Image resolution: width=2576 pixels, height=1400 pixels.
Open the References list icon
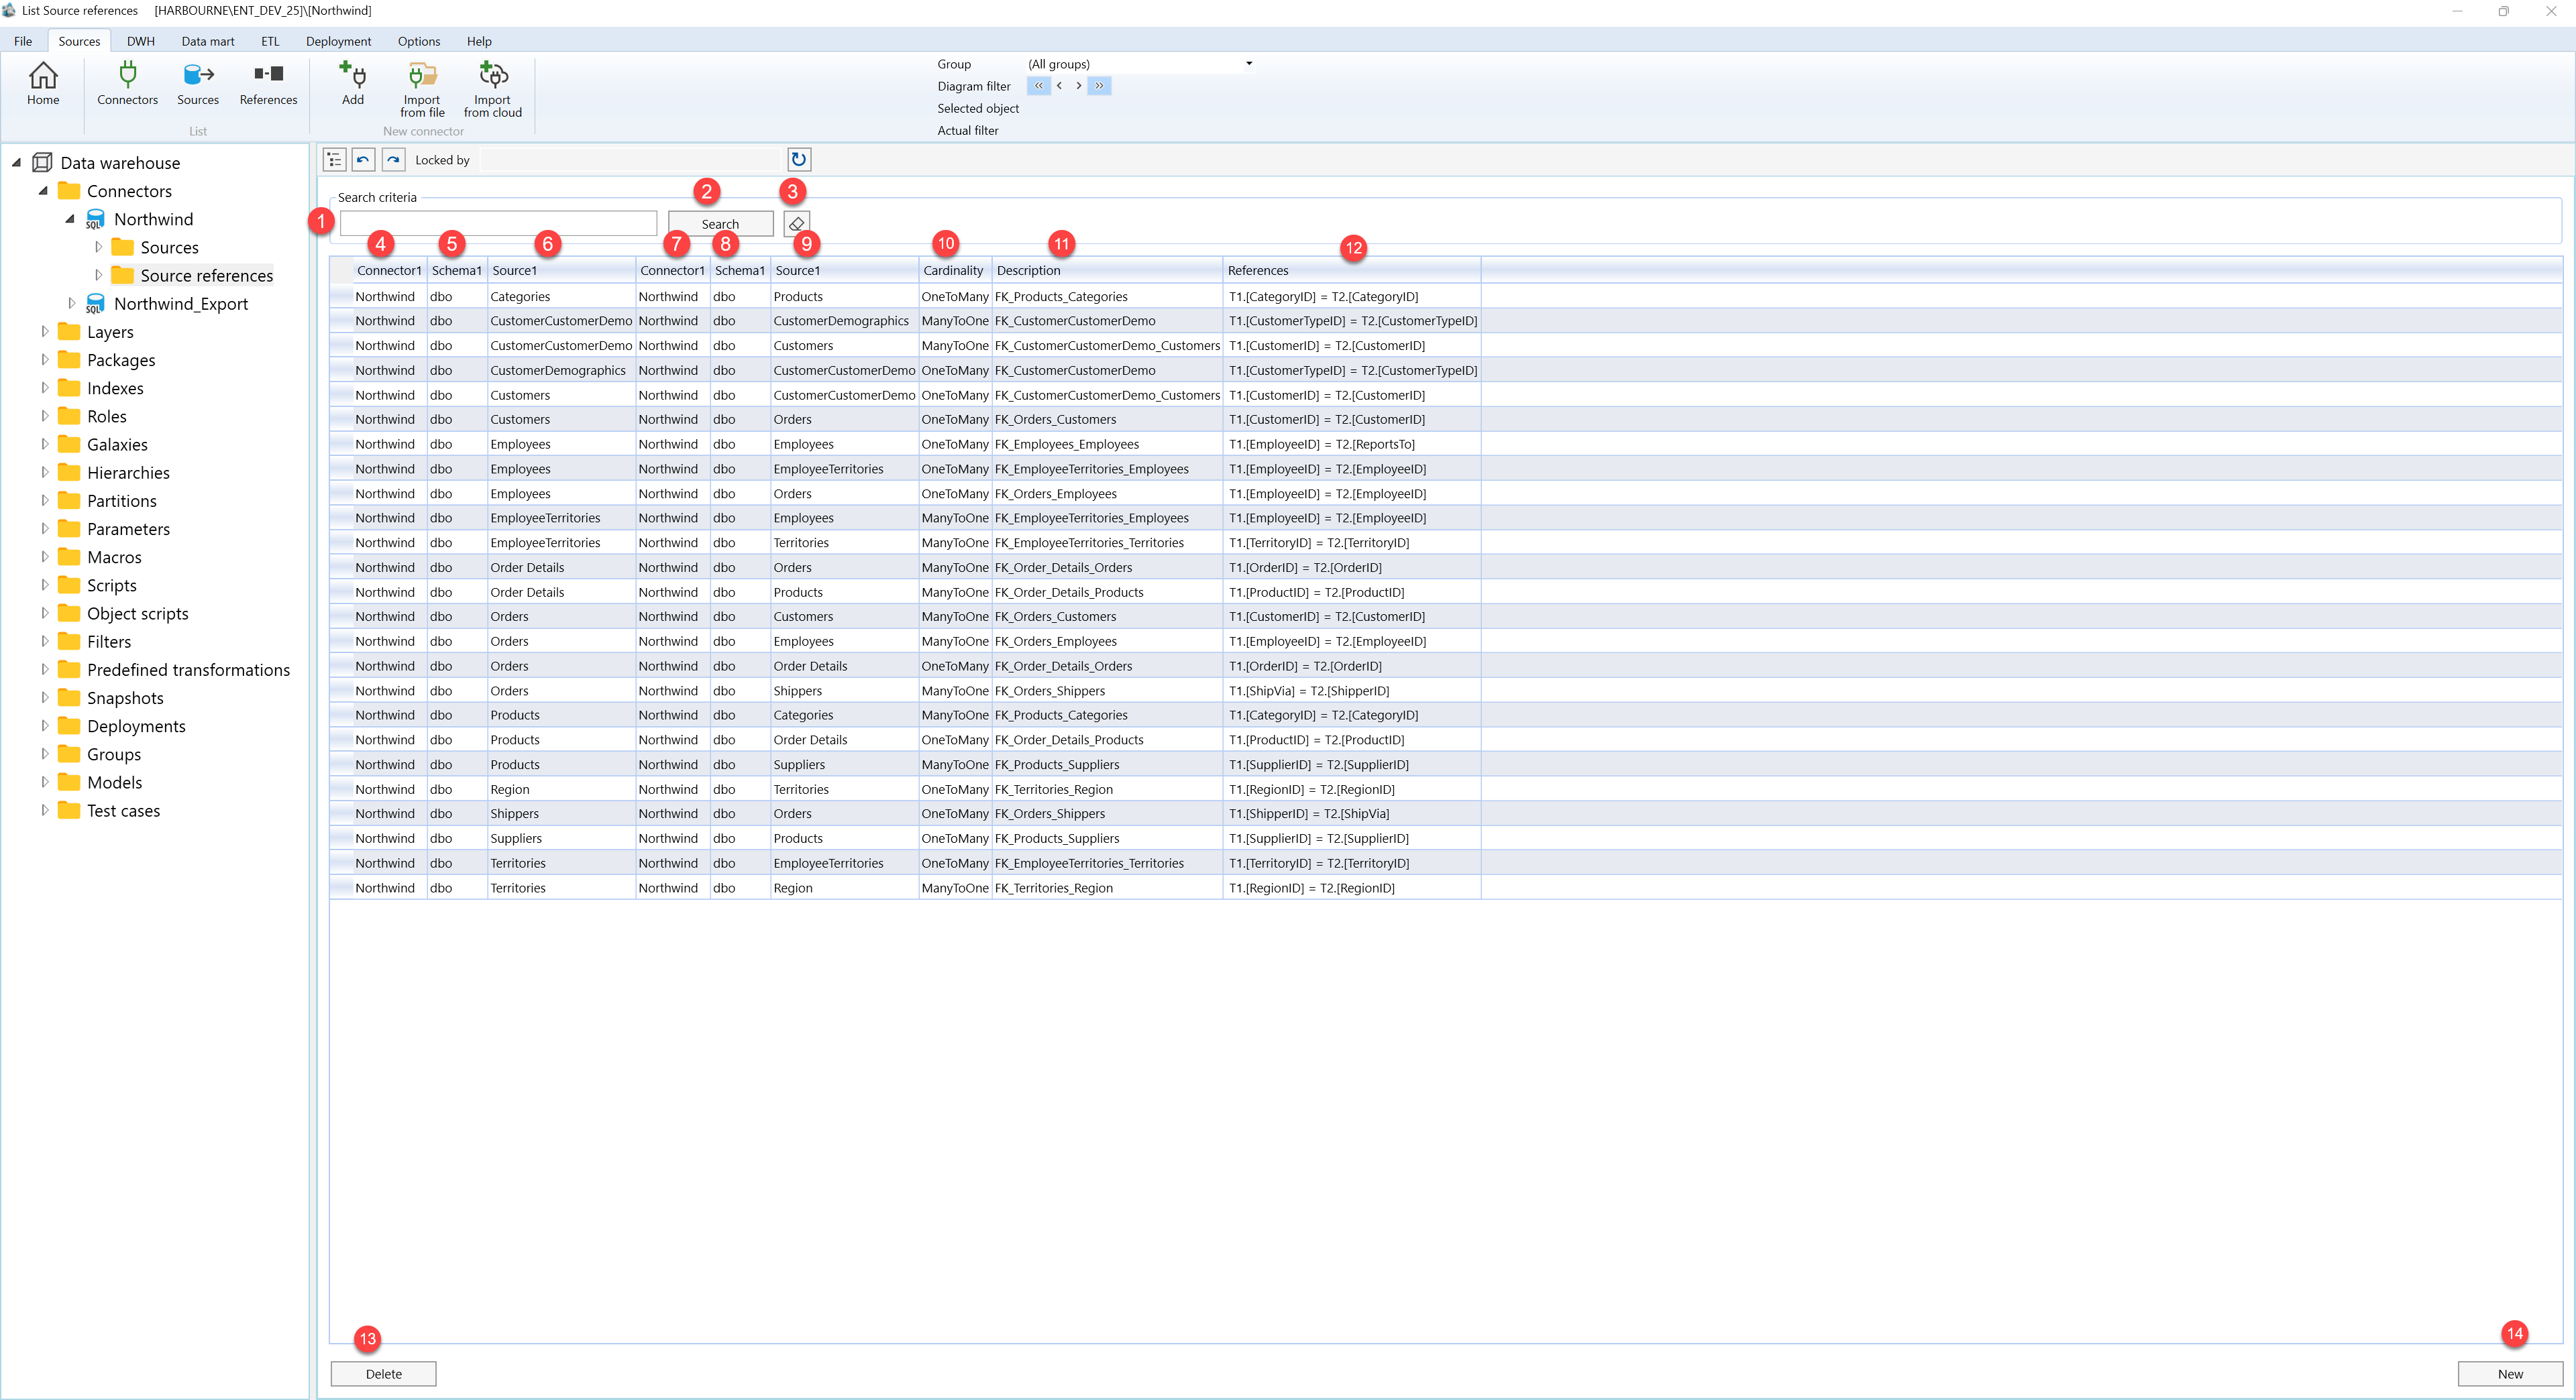[268, 83]
